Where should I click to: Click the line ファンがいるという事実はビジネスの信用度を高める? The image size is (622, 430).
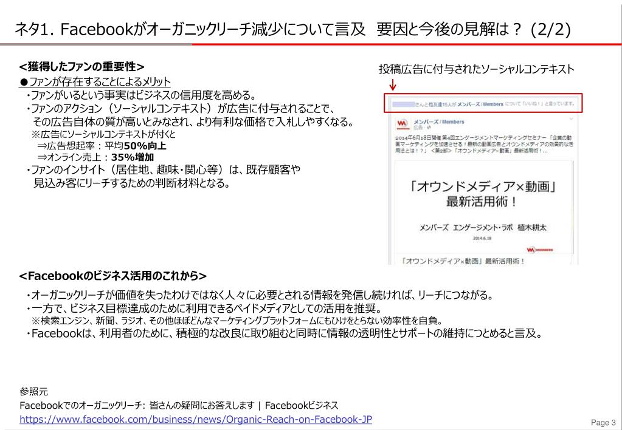point(141,95)
